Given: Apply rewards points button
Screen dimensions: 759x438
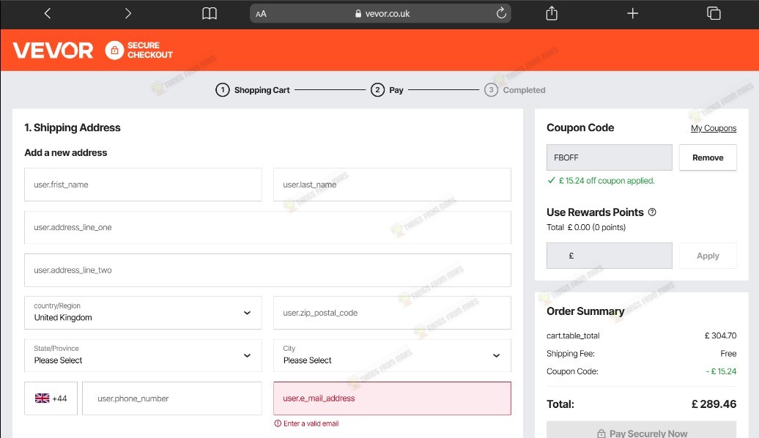Looking at the screenshot, I should click(x=708, y=256).
